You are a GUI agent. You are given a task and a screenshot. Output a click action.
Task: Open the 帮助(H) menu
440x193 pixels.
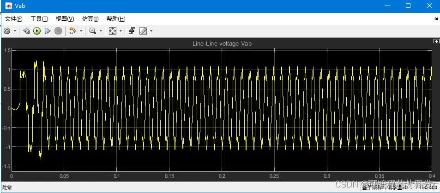[x=116, y=19]
